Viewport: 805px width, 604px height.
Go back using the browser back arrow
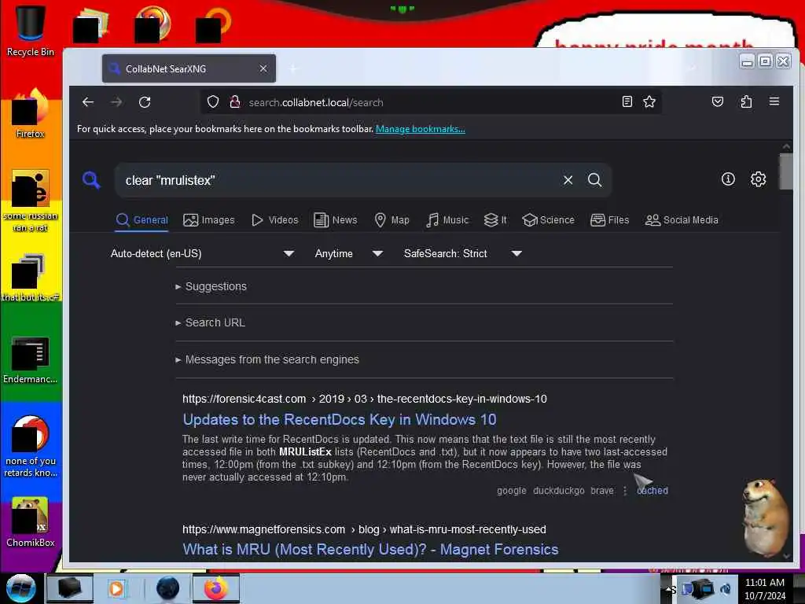(88, 102)
